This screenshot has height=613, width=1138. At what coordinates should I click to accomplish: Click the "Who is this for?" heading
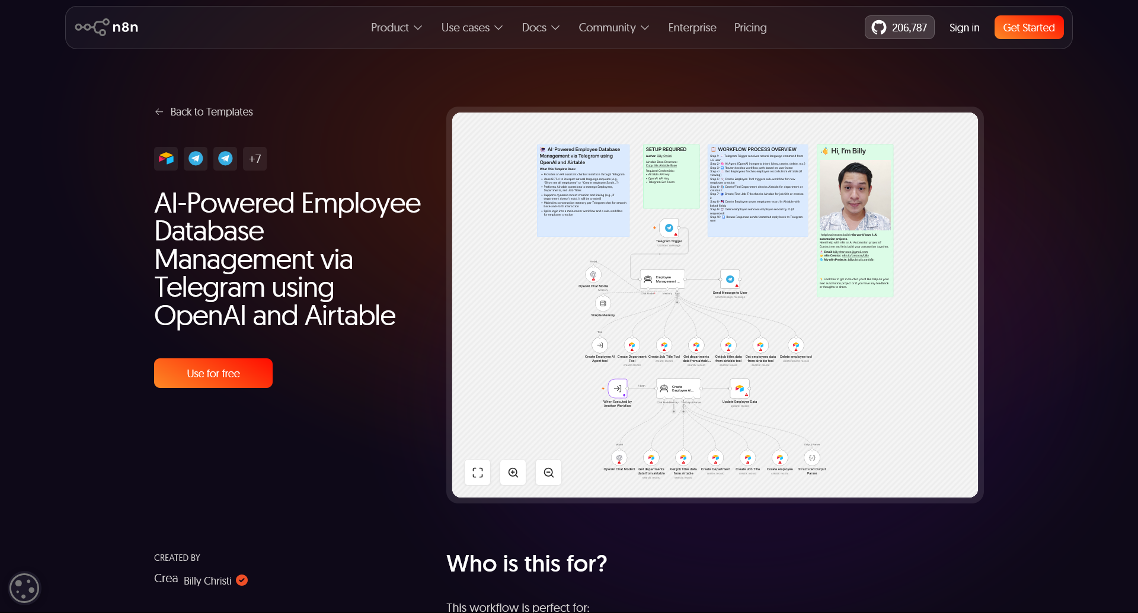point(527,563)
